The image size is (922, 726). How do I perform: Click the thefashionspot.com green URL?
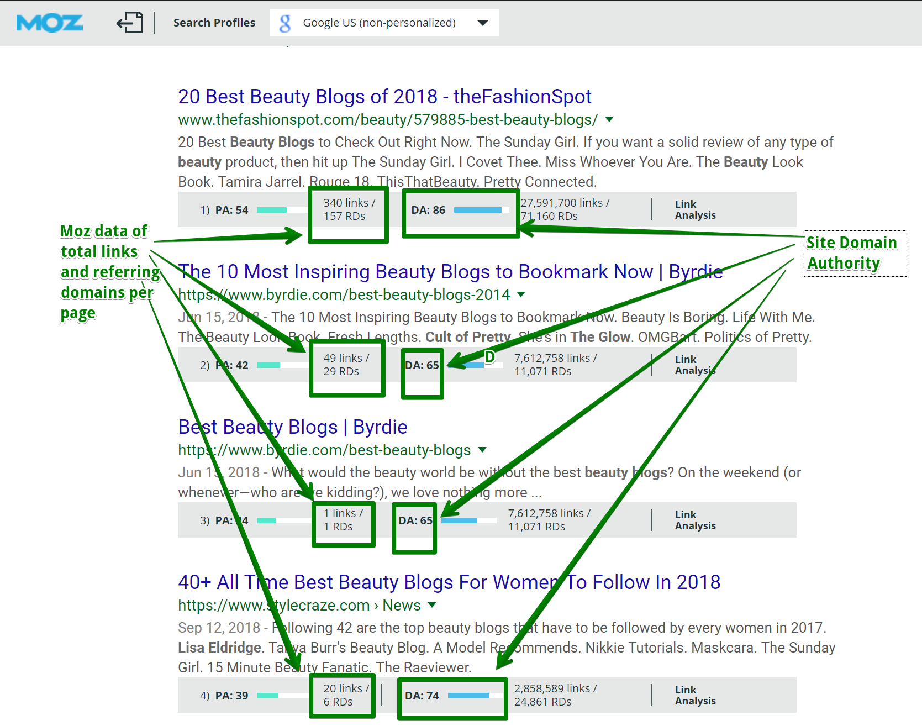coord(388,120)
